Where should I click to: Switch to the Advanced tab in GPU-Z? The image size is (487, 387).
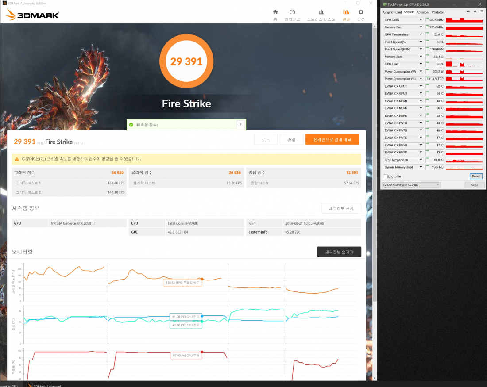pos(423,12)
